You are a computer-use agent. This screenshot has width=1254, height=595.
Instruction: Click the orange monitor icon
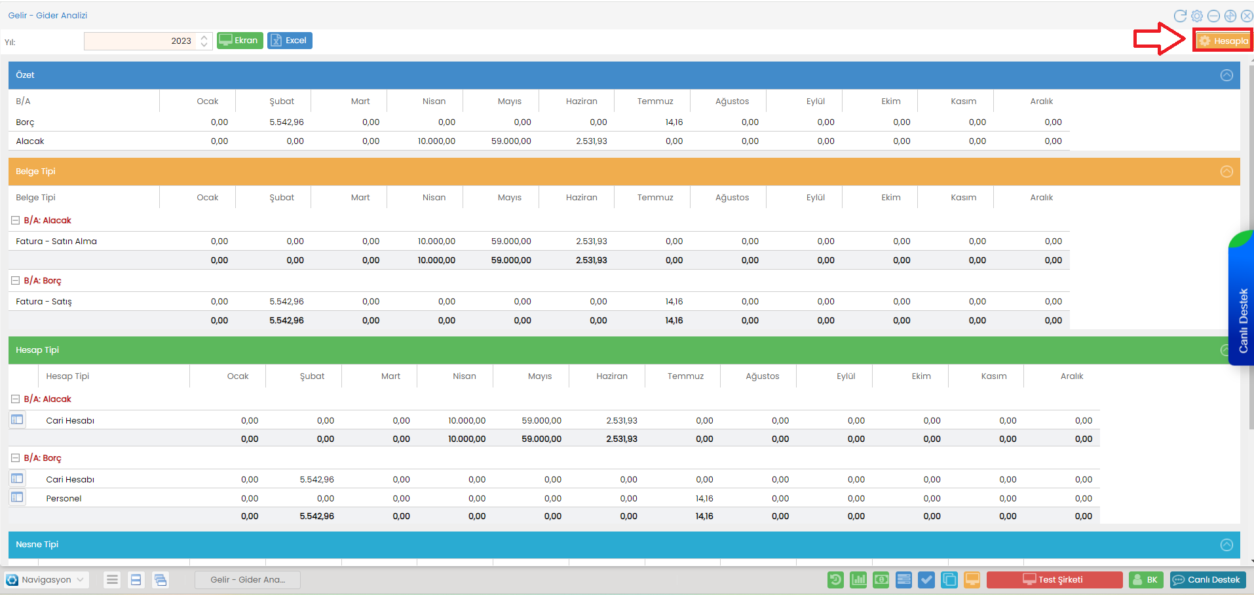pyautogui.click(x=972, y=579)
